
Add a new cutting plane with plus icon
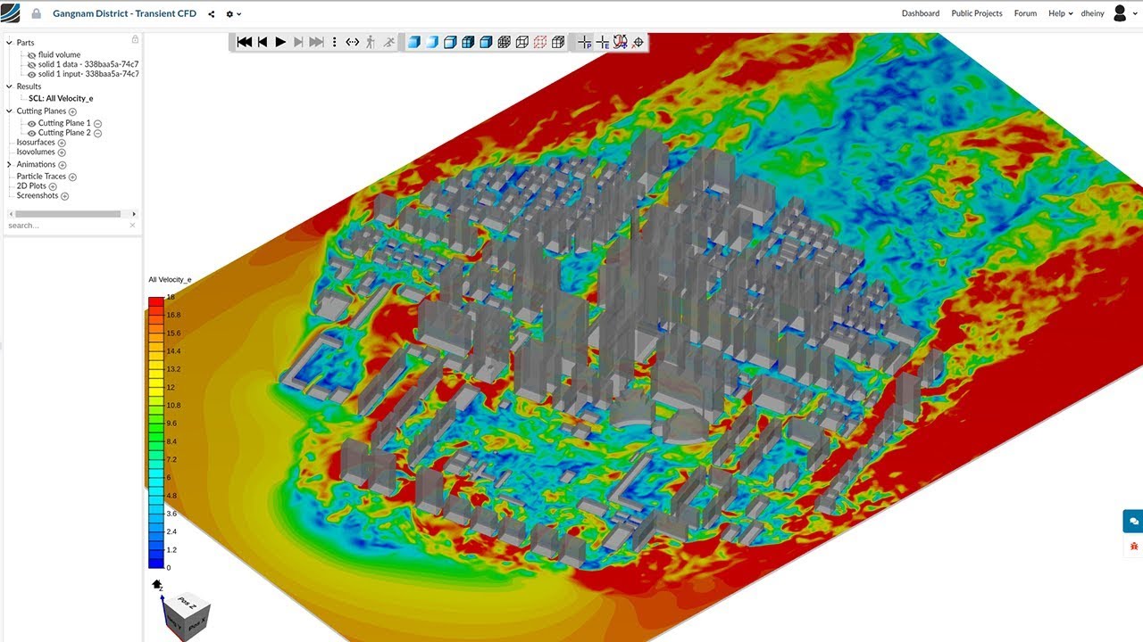pos(72,111)
